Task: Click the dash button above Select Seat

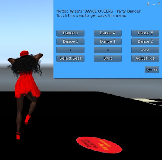Action: [x=70, y=50]
